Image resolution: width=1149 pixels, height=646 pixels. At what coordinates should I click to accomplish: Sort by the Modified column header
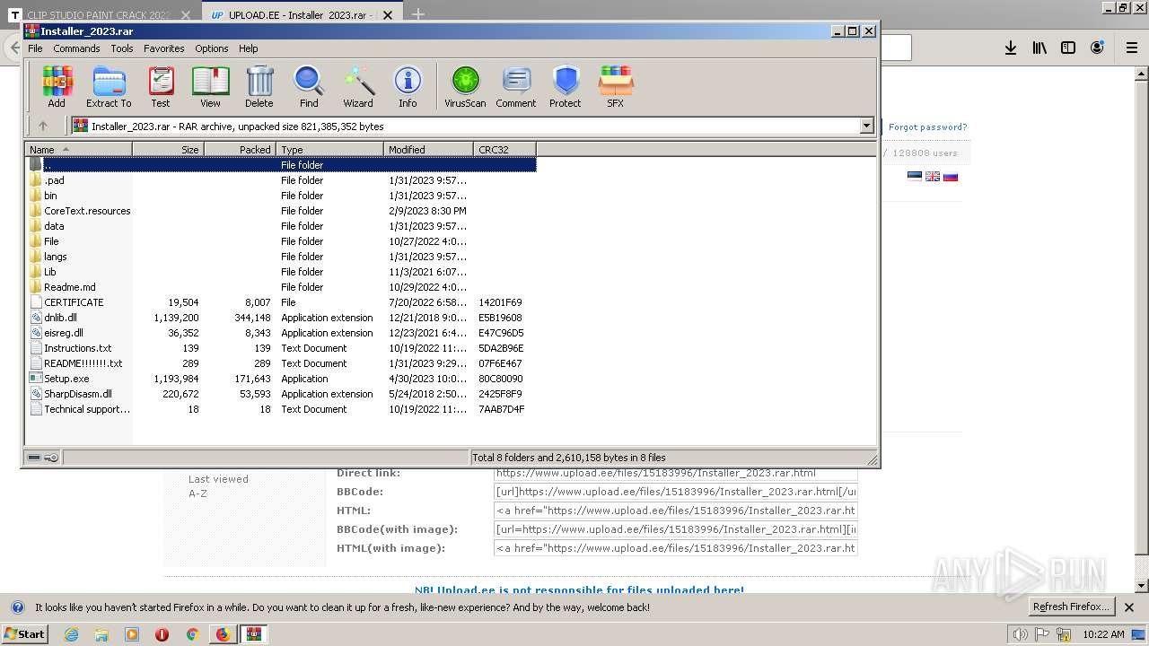[x=428, y=150]
